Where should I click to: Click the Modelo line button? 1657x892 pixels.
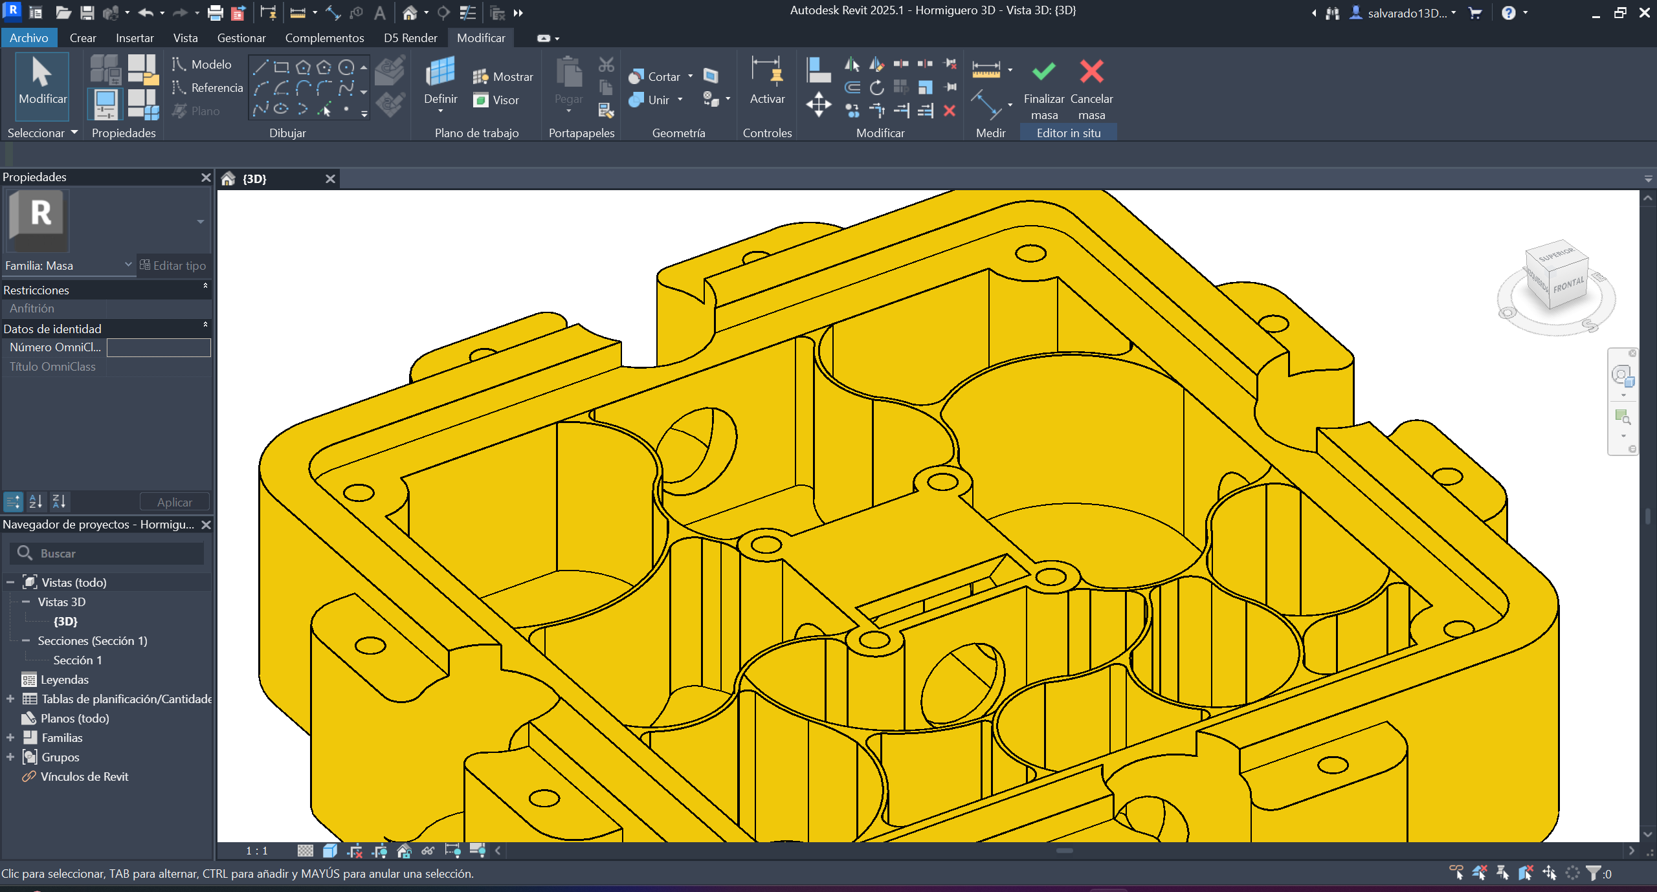(202, 64)
